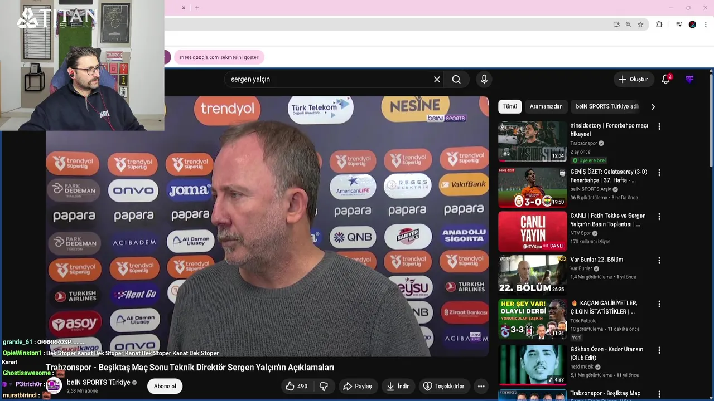Click title CANLI | Fatih Tekke ve Sergen
Viewport: 714px width, 401px height.
click(607, 220)
